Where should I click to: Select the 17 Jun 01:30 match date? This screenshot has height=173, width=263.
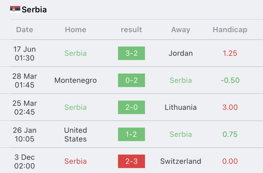24,53
